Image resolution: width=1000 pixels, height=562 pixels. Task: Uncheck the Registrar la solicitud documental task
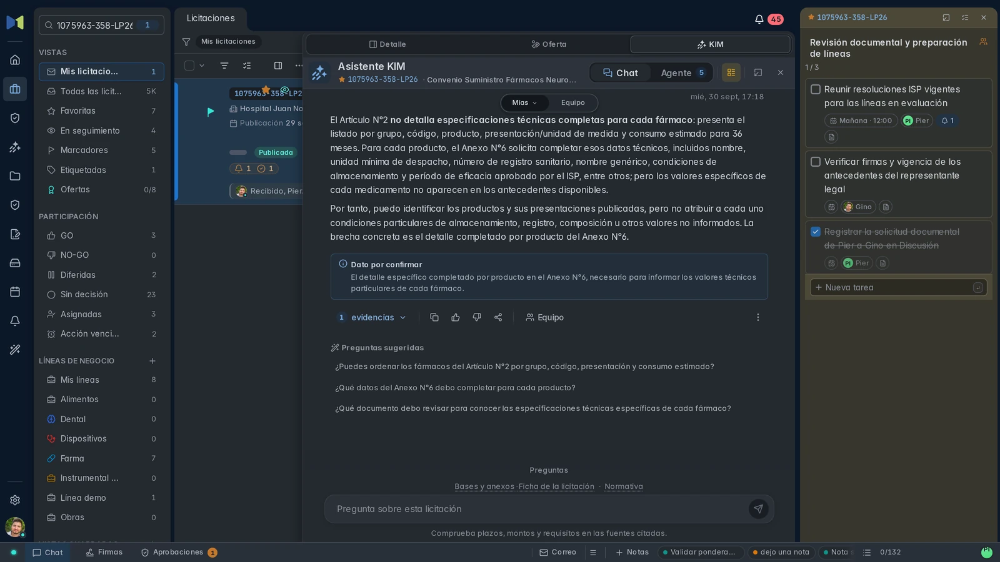[x=816, y=232]
